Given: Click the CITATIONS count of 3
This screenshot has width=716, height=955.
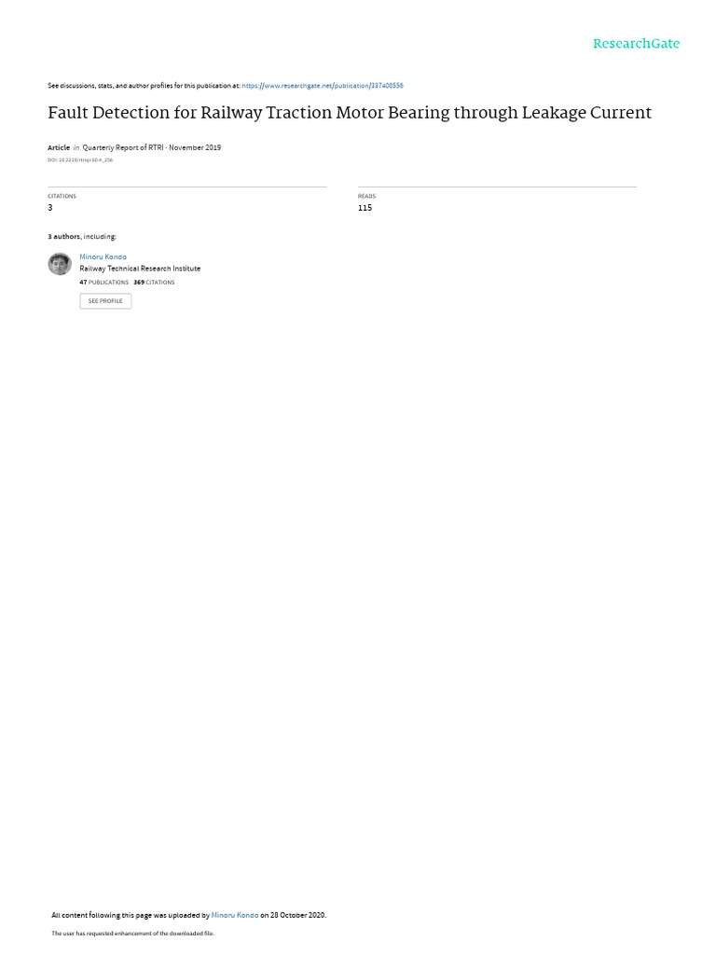Looking at the screenshot, I should pyautogui.click(x=50, y=208).
